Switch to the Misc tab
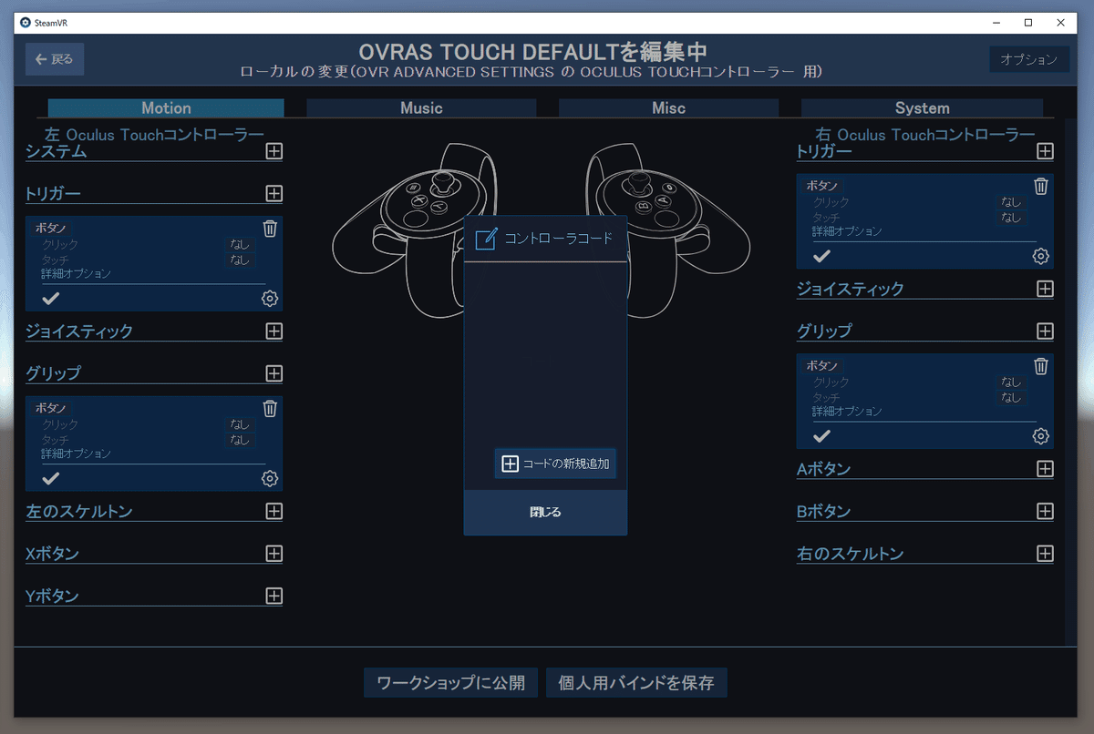Viewport: 1094px width, 734px height. (x=669, y=107)
